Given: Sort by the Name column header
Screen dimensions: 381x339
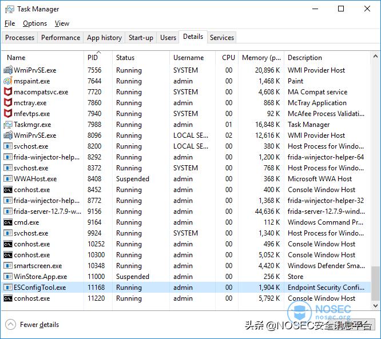Looking at the screenshot, I should pyautogui.click(x=16, y=58).
